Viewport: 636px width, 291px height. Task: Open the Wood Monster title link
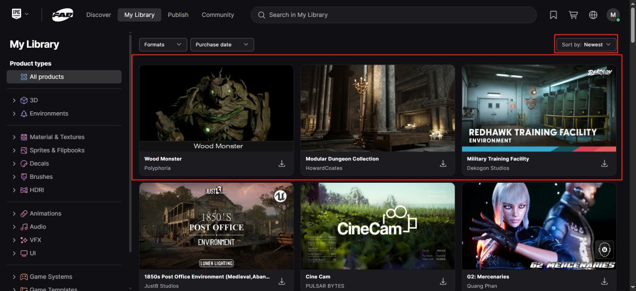click(163, 159)
